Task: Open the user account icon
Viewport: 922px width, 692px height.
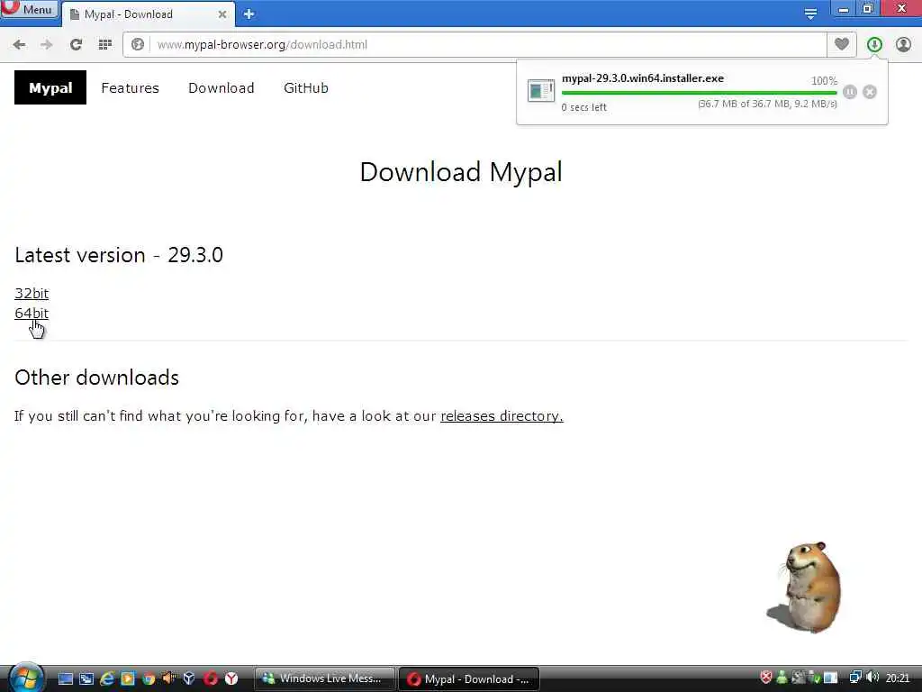Action: pos(903,44)
